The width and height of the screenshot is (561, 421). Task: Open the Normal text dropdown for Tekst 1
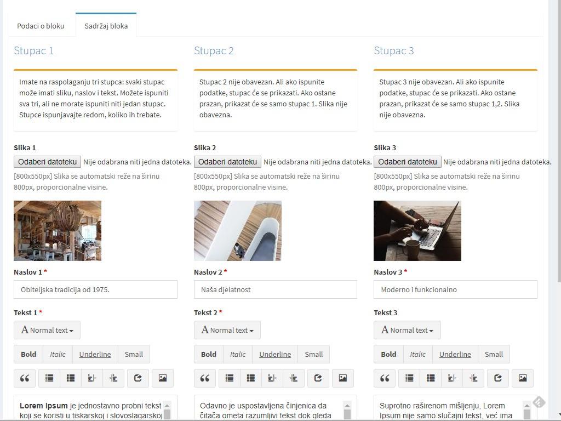click(47, 330)
